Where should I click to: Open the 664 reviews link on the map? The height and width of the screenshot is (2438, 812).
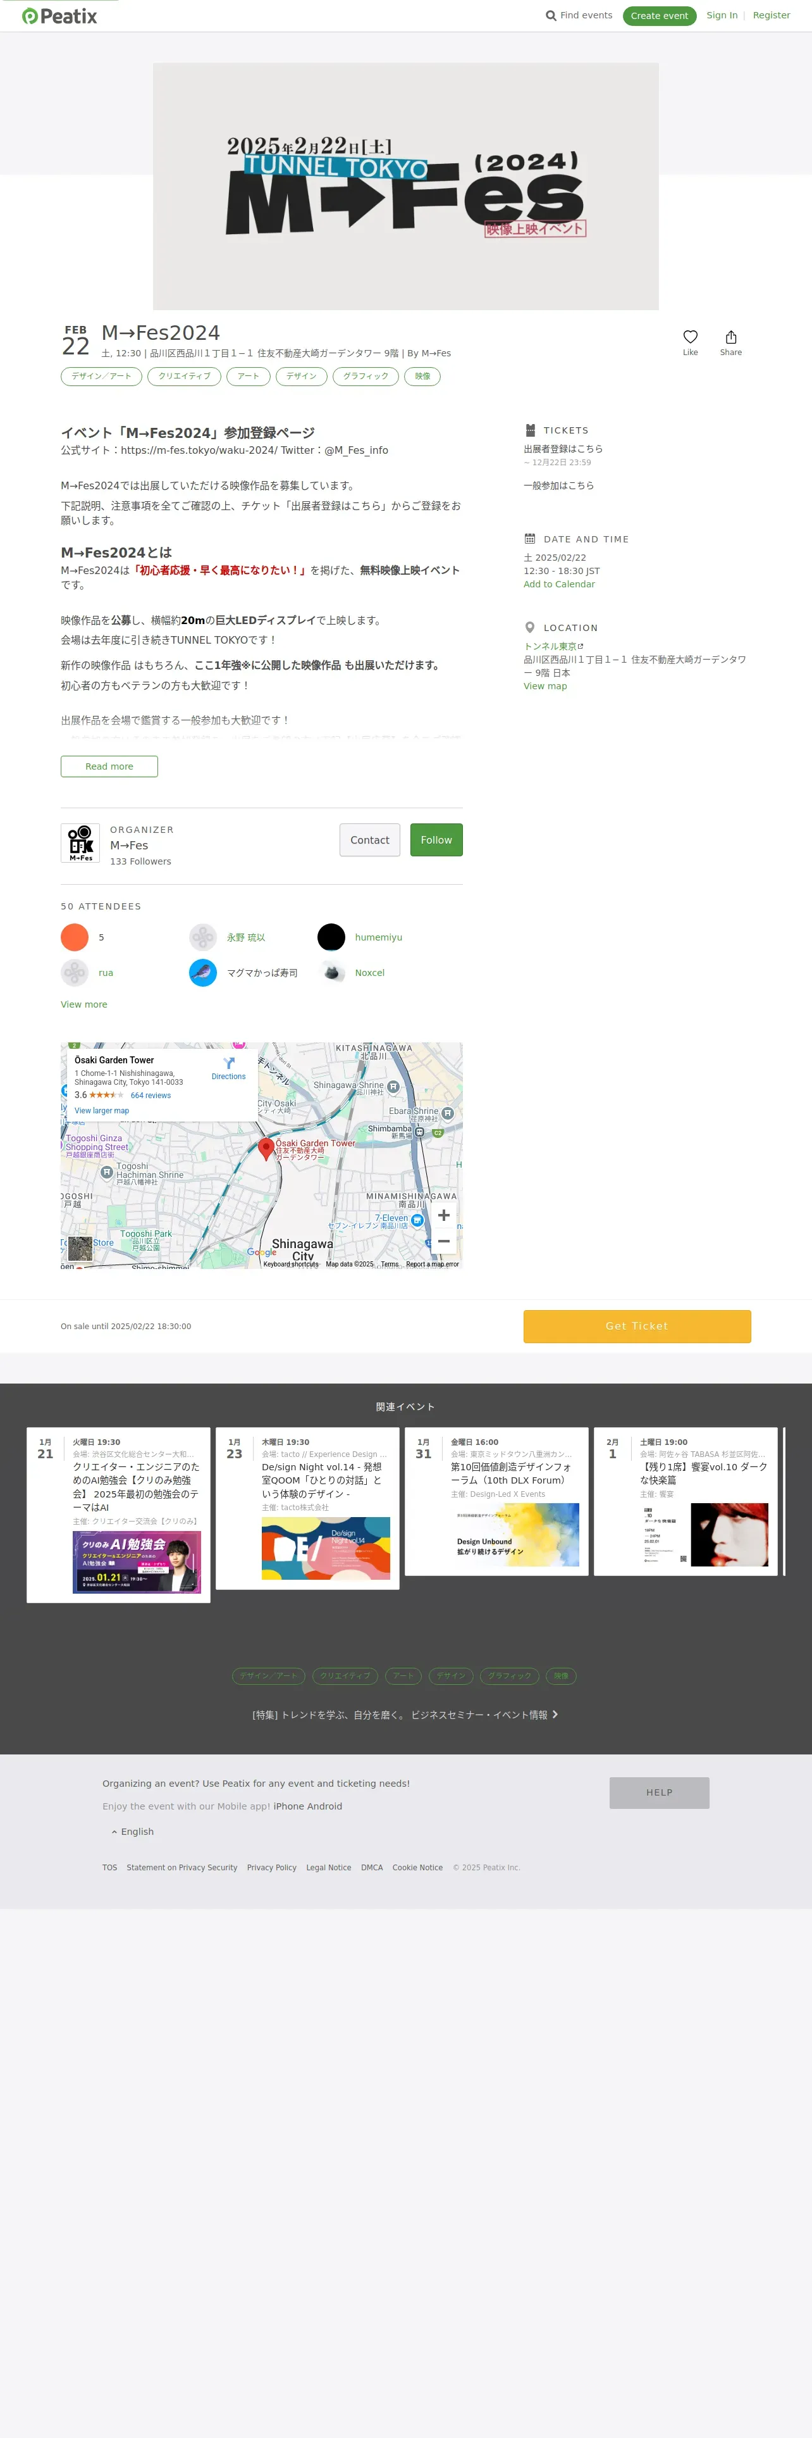tap(151, 1095)
